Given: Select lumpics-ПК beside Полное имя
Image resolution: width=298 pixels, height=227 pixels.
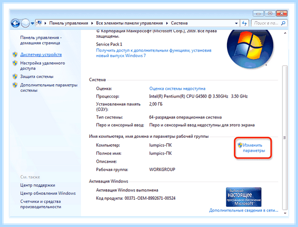Looking at the screenshot, I should pos(160,153).
